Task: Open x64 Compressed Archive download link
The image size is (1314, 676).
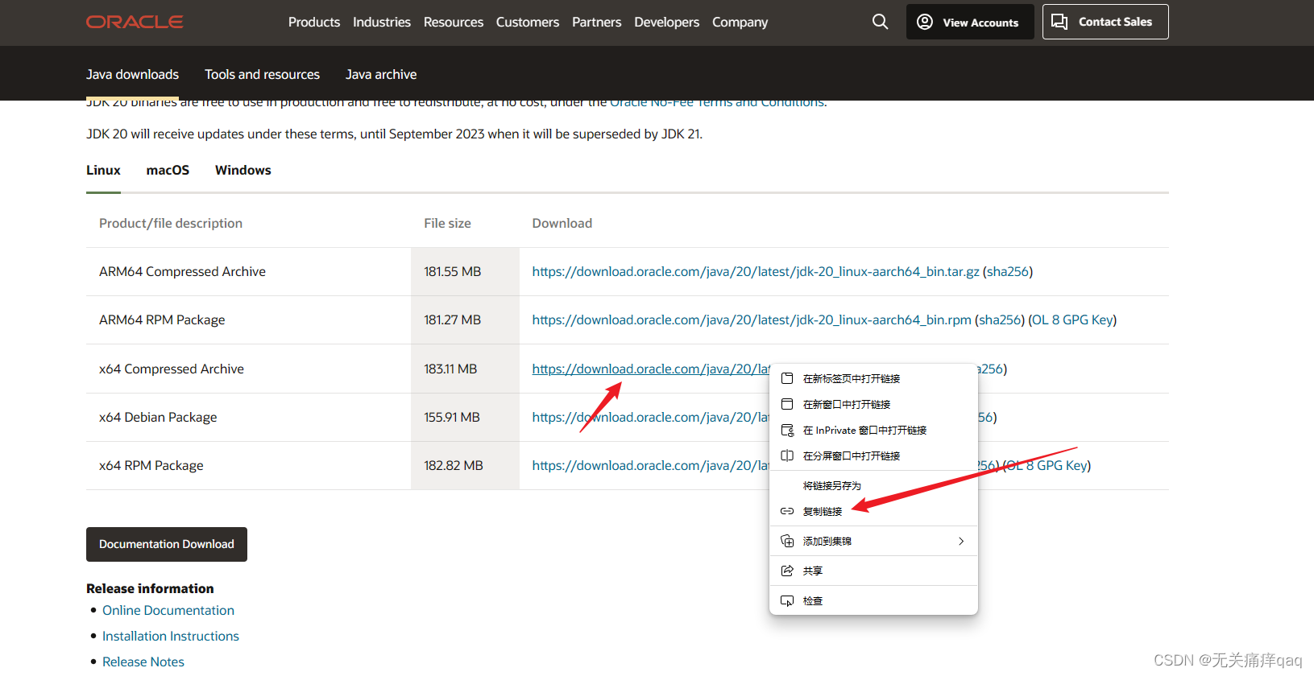Action: coord(651,369)
